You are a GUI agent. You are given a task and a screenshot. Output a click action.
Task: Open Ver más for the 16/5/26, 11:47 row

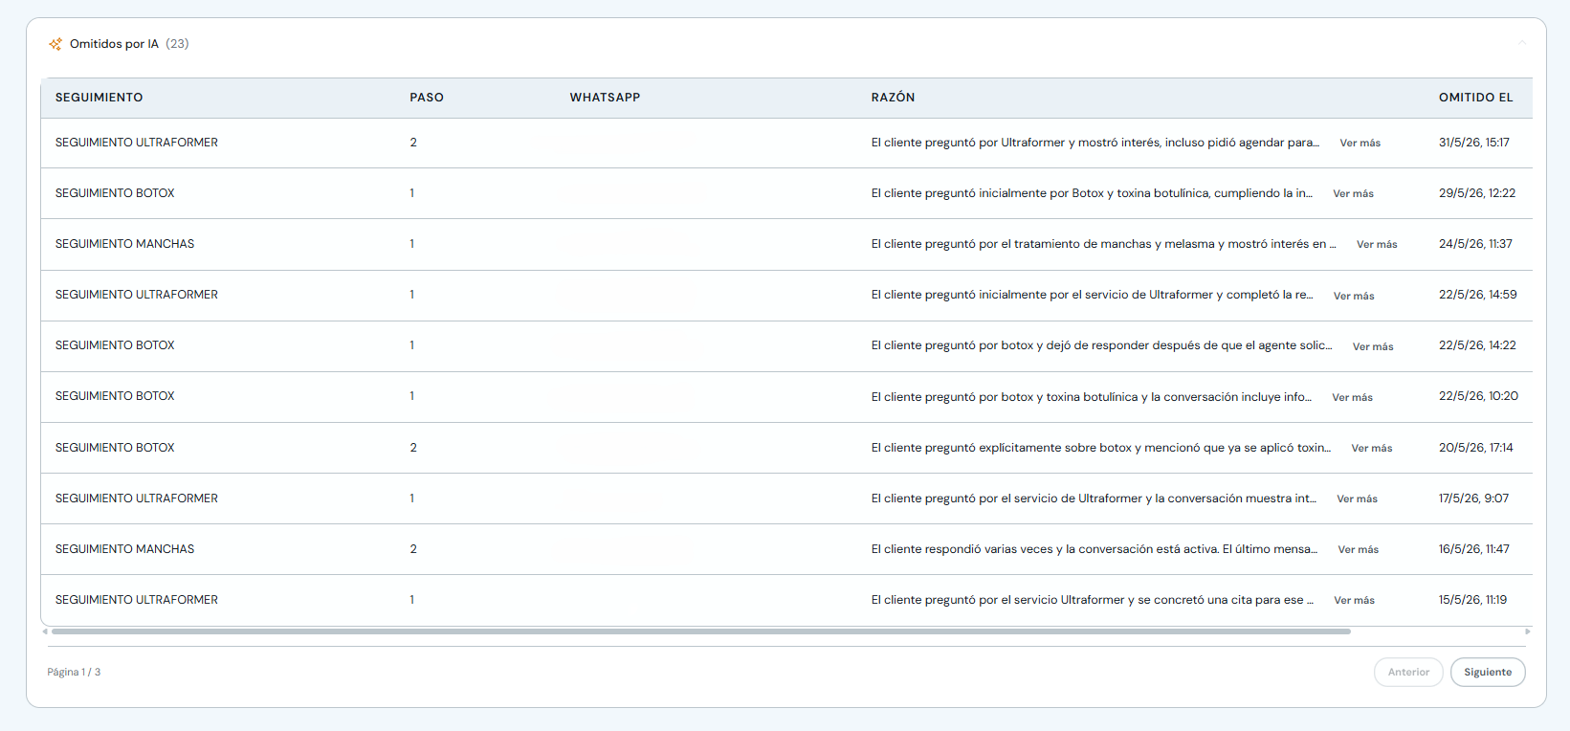coord(1359,550)
